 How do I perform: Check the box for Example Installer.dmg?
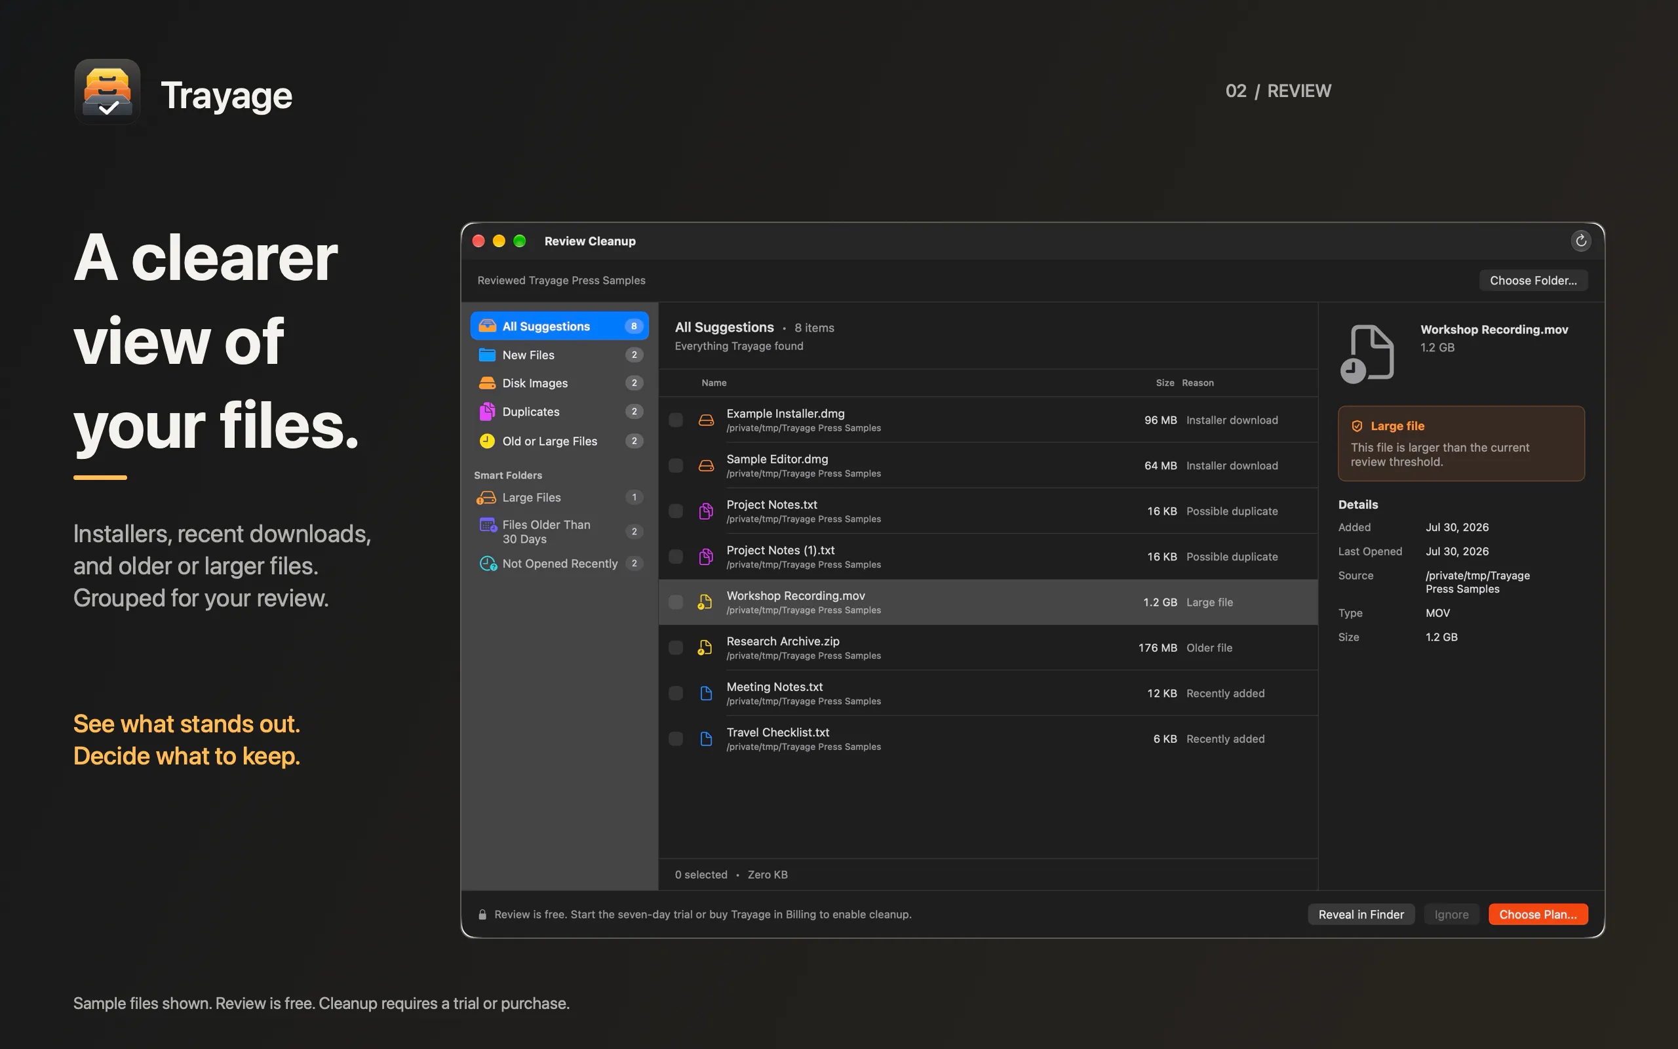coord(675,420)
